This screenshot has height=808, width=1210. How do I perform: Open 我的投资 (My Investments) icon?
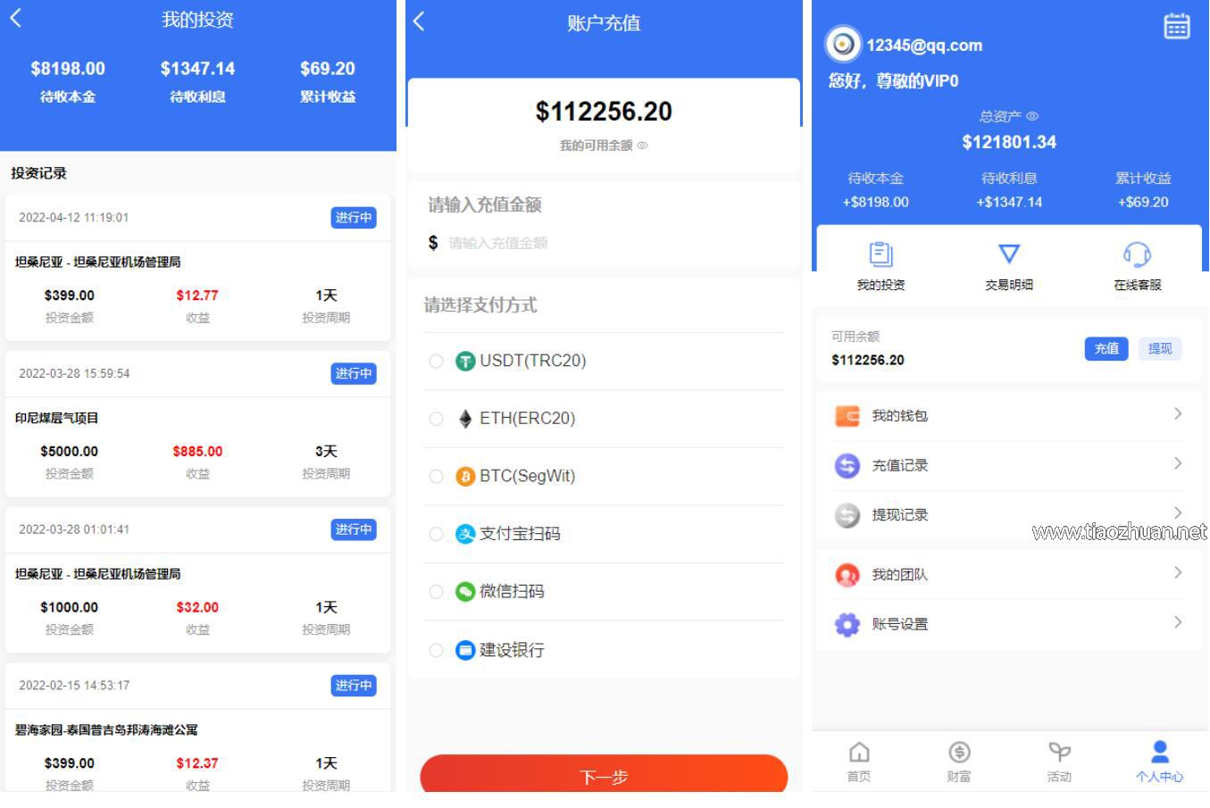point(880,254)
